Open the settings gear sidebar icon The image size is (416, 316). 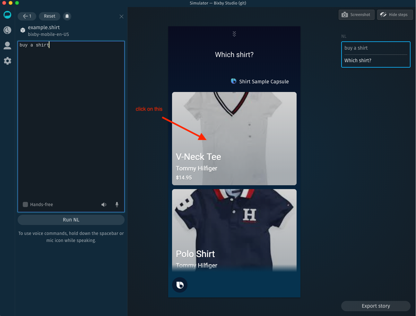pyautogui.click(x=7, y=61)
